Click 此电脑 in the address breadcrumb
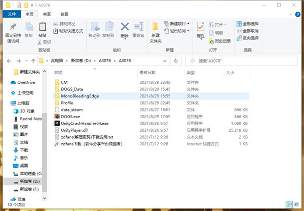 point(57,61)
